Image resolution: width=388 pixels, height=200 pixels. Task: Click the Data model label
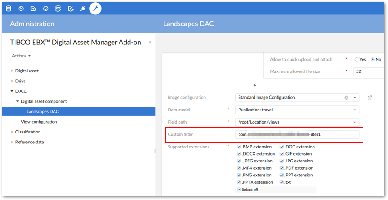(x=179, y=110)
